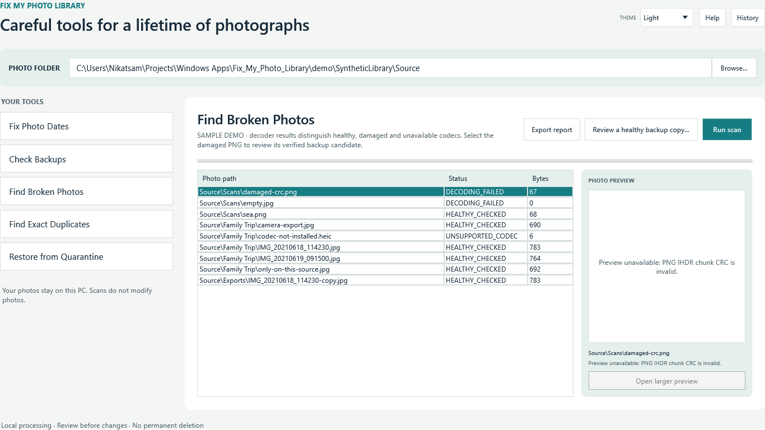This screenshot has height=430, width=765.
Task: Click the photo folder path field
Action: [x=390, y=68]
